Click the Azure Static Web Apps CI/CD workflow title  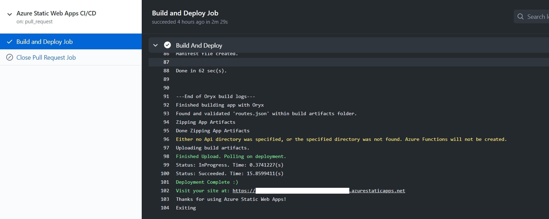tap(56, 13)
